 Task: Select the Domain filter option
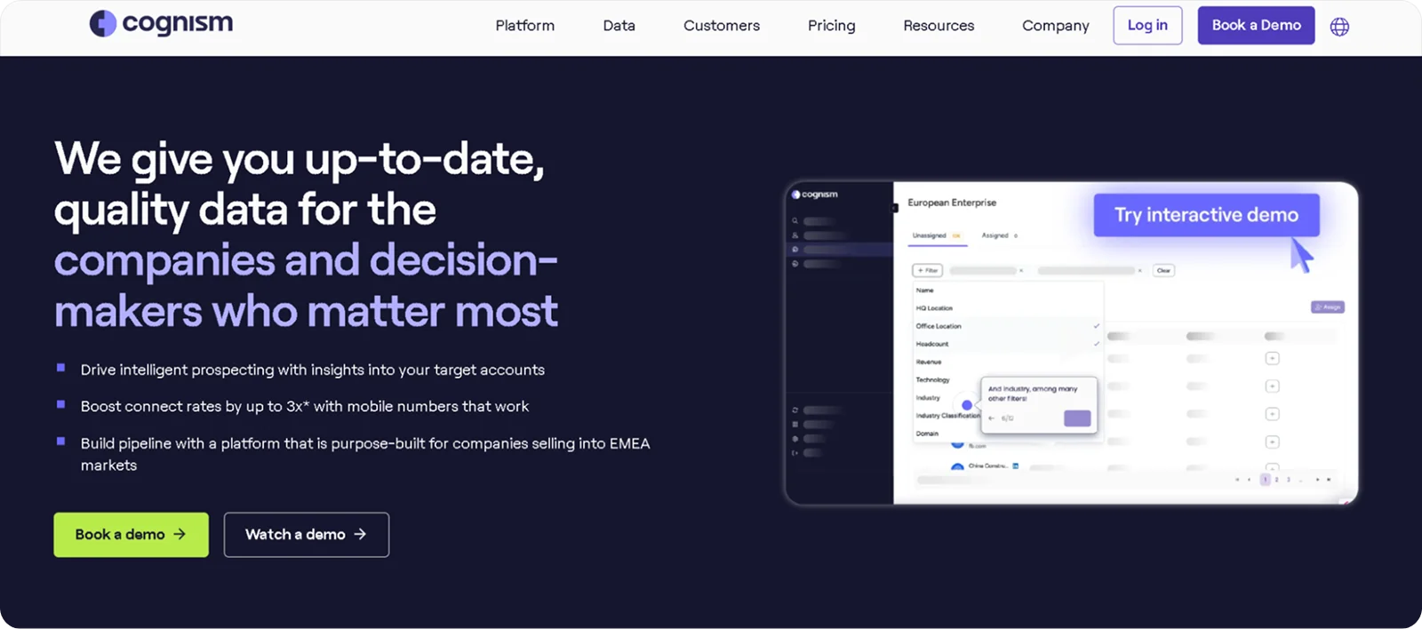tap(927, 434)
